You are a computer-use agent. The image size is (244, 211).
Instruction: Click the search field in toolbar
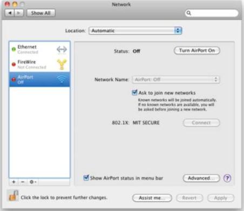pos(212,13)
